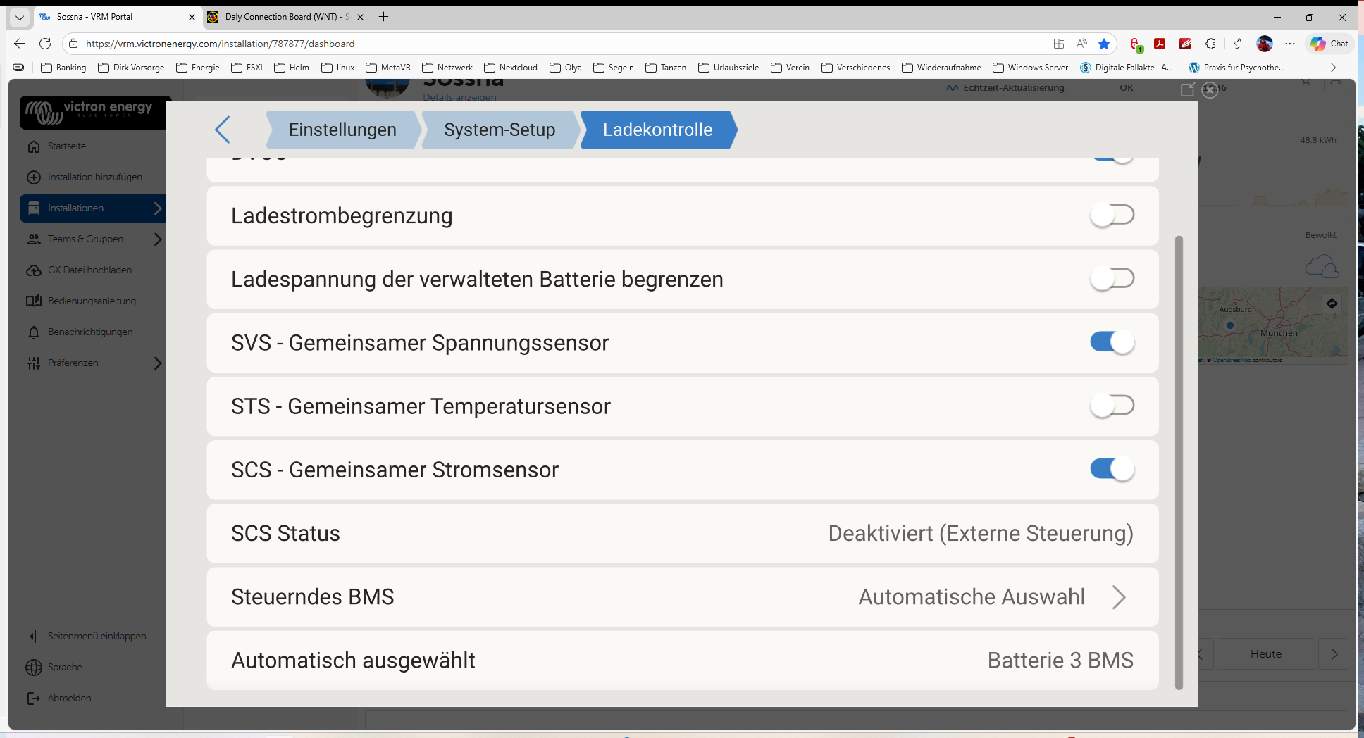1364x738 pixels.
Task: Enable the Ladestrombegrenzung toggle
Action: tap(1112, 215)
